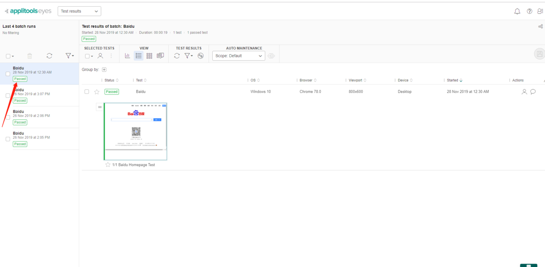Click the Passed badge in the batch header
Screen dimensions: 545x267
(89, 39)
